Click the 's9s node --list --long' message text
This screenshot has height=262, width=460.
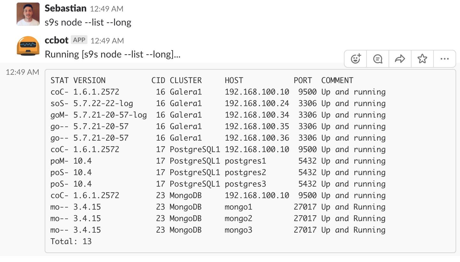pos(88,22)
